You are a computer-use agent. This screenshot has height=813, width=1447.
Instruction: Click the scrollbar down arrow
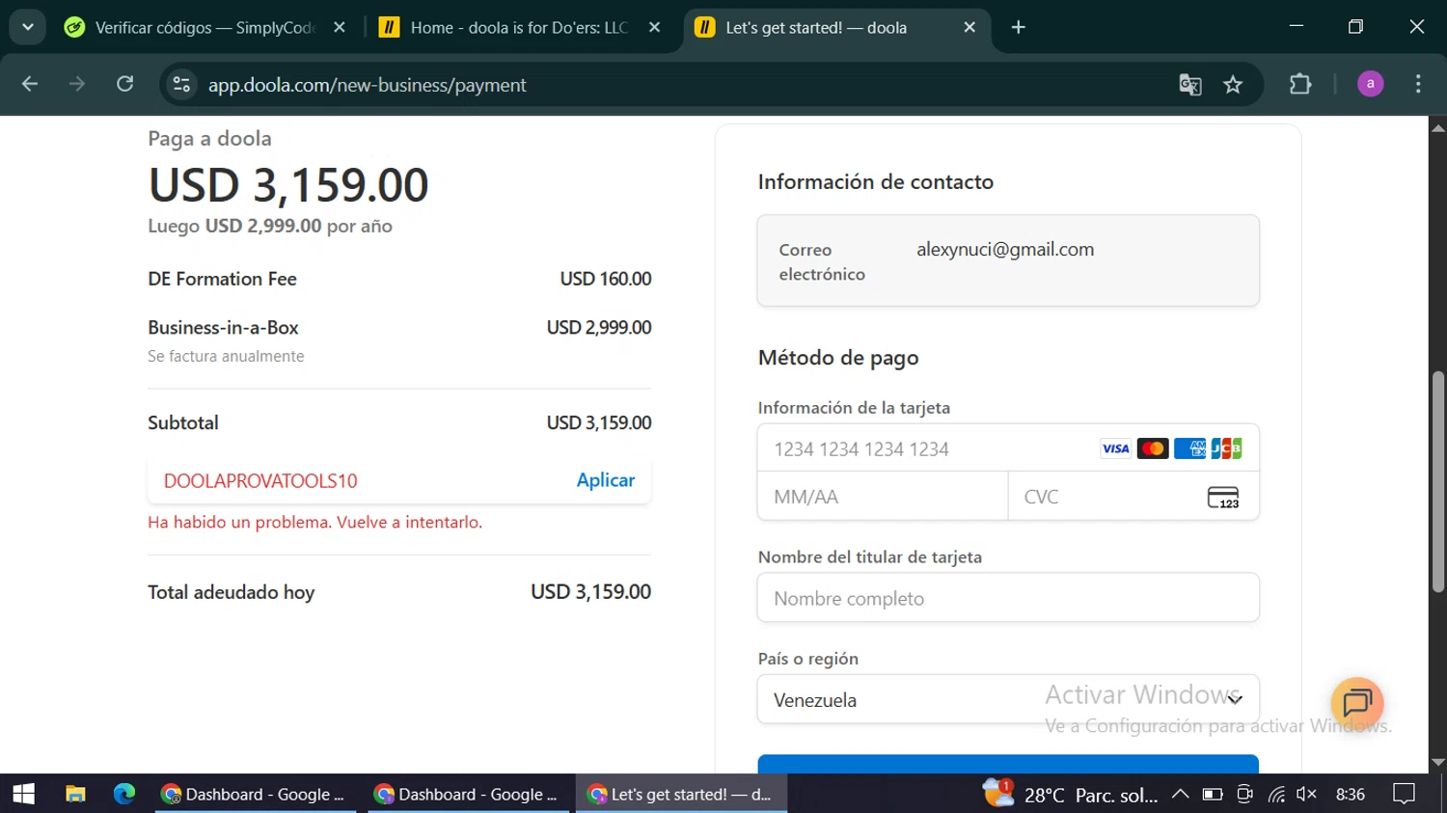coord(1437,763)
